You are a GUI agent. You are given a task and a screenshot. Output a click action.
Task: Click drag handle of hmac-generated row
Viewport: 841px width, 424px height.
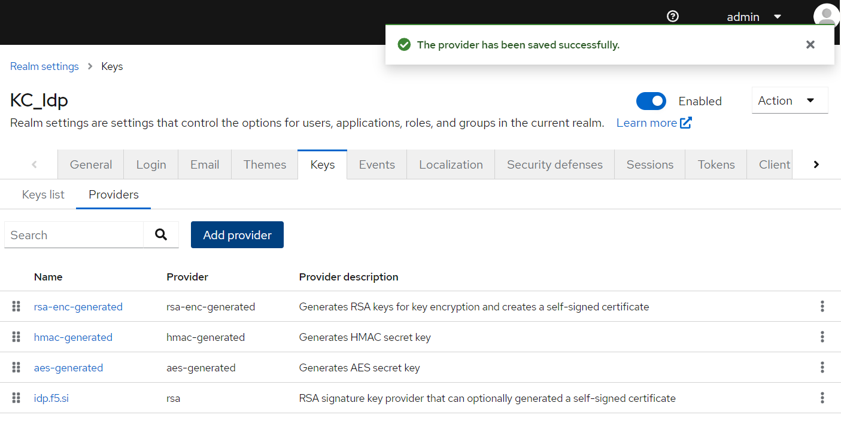[x=16, y=337]
